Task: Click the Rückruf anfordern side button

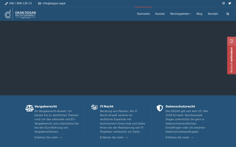Action: point(232,56)
